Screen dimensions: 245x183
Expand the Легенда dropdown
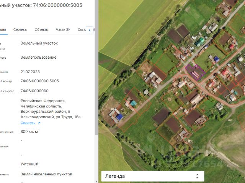[153, 176]
